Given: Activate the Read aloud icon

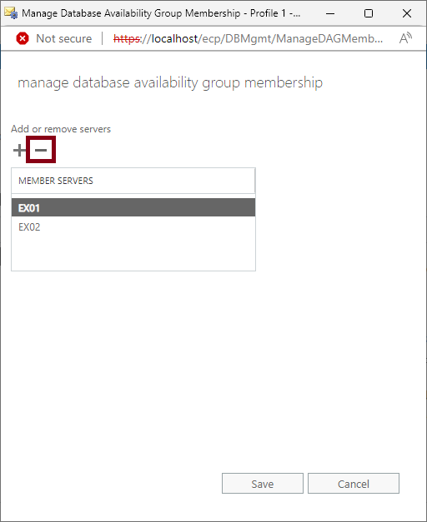Looking at the screenshot, I should [x=405, y=38].
